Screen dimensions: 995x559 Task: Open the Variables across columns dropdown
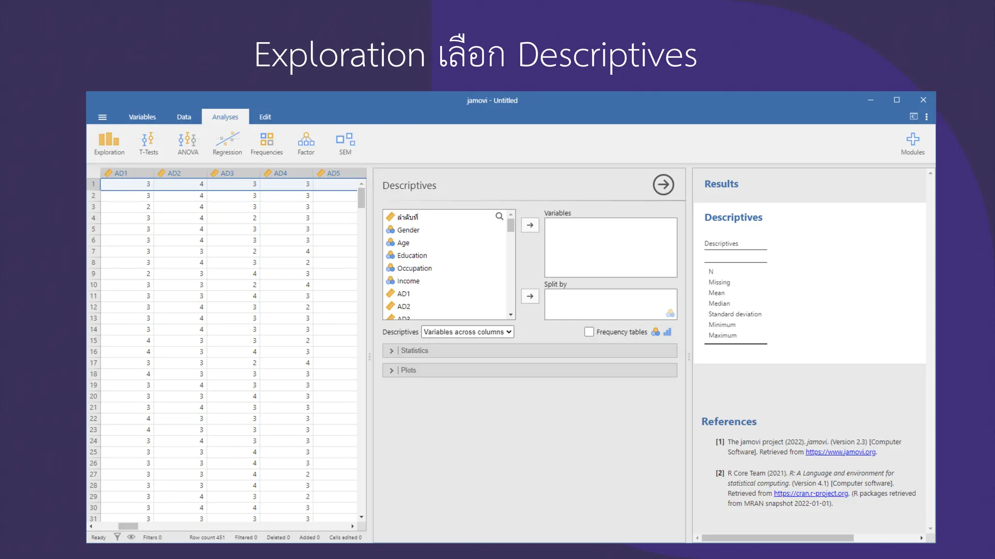[467, 332]
